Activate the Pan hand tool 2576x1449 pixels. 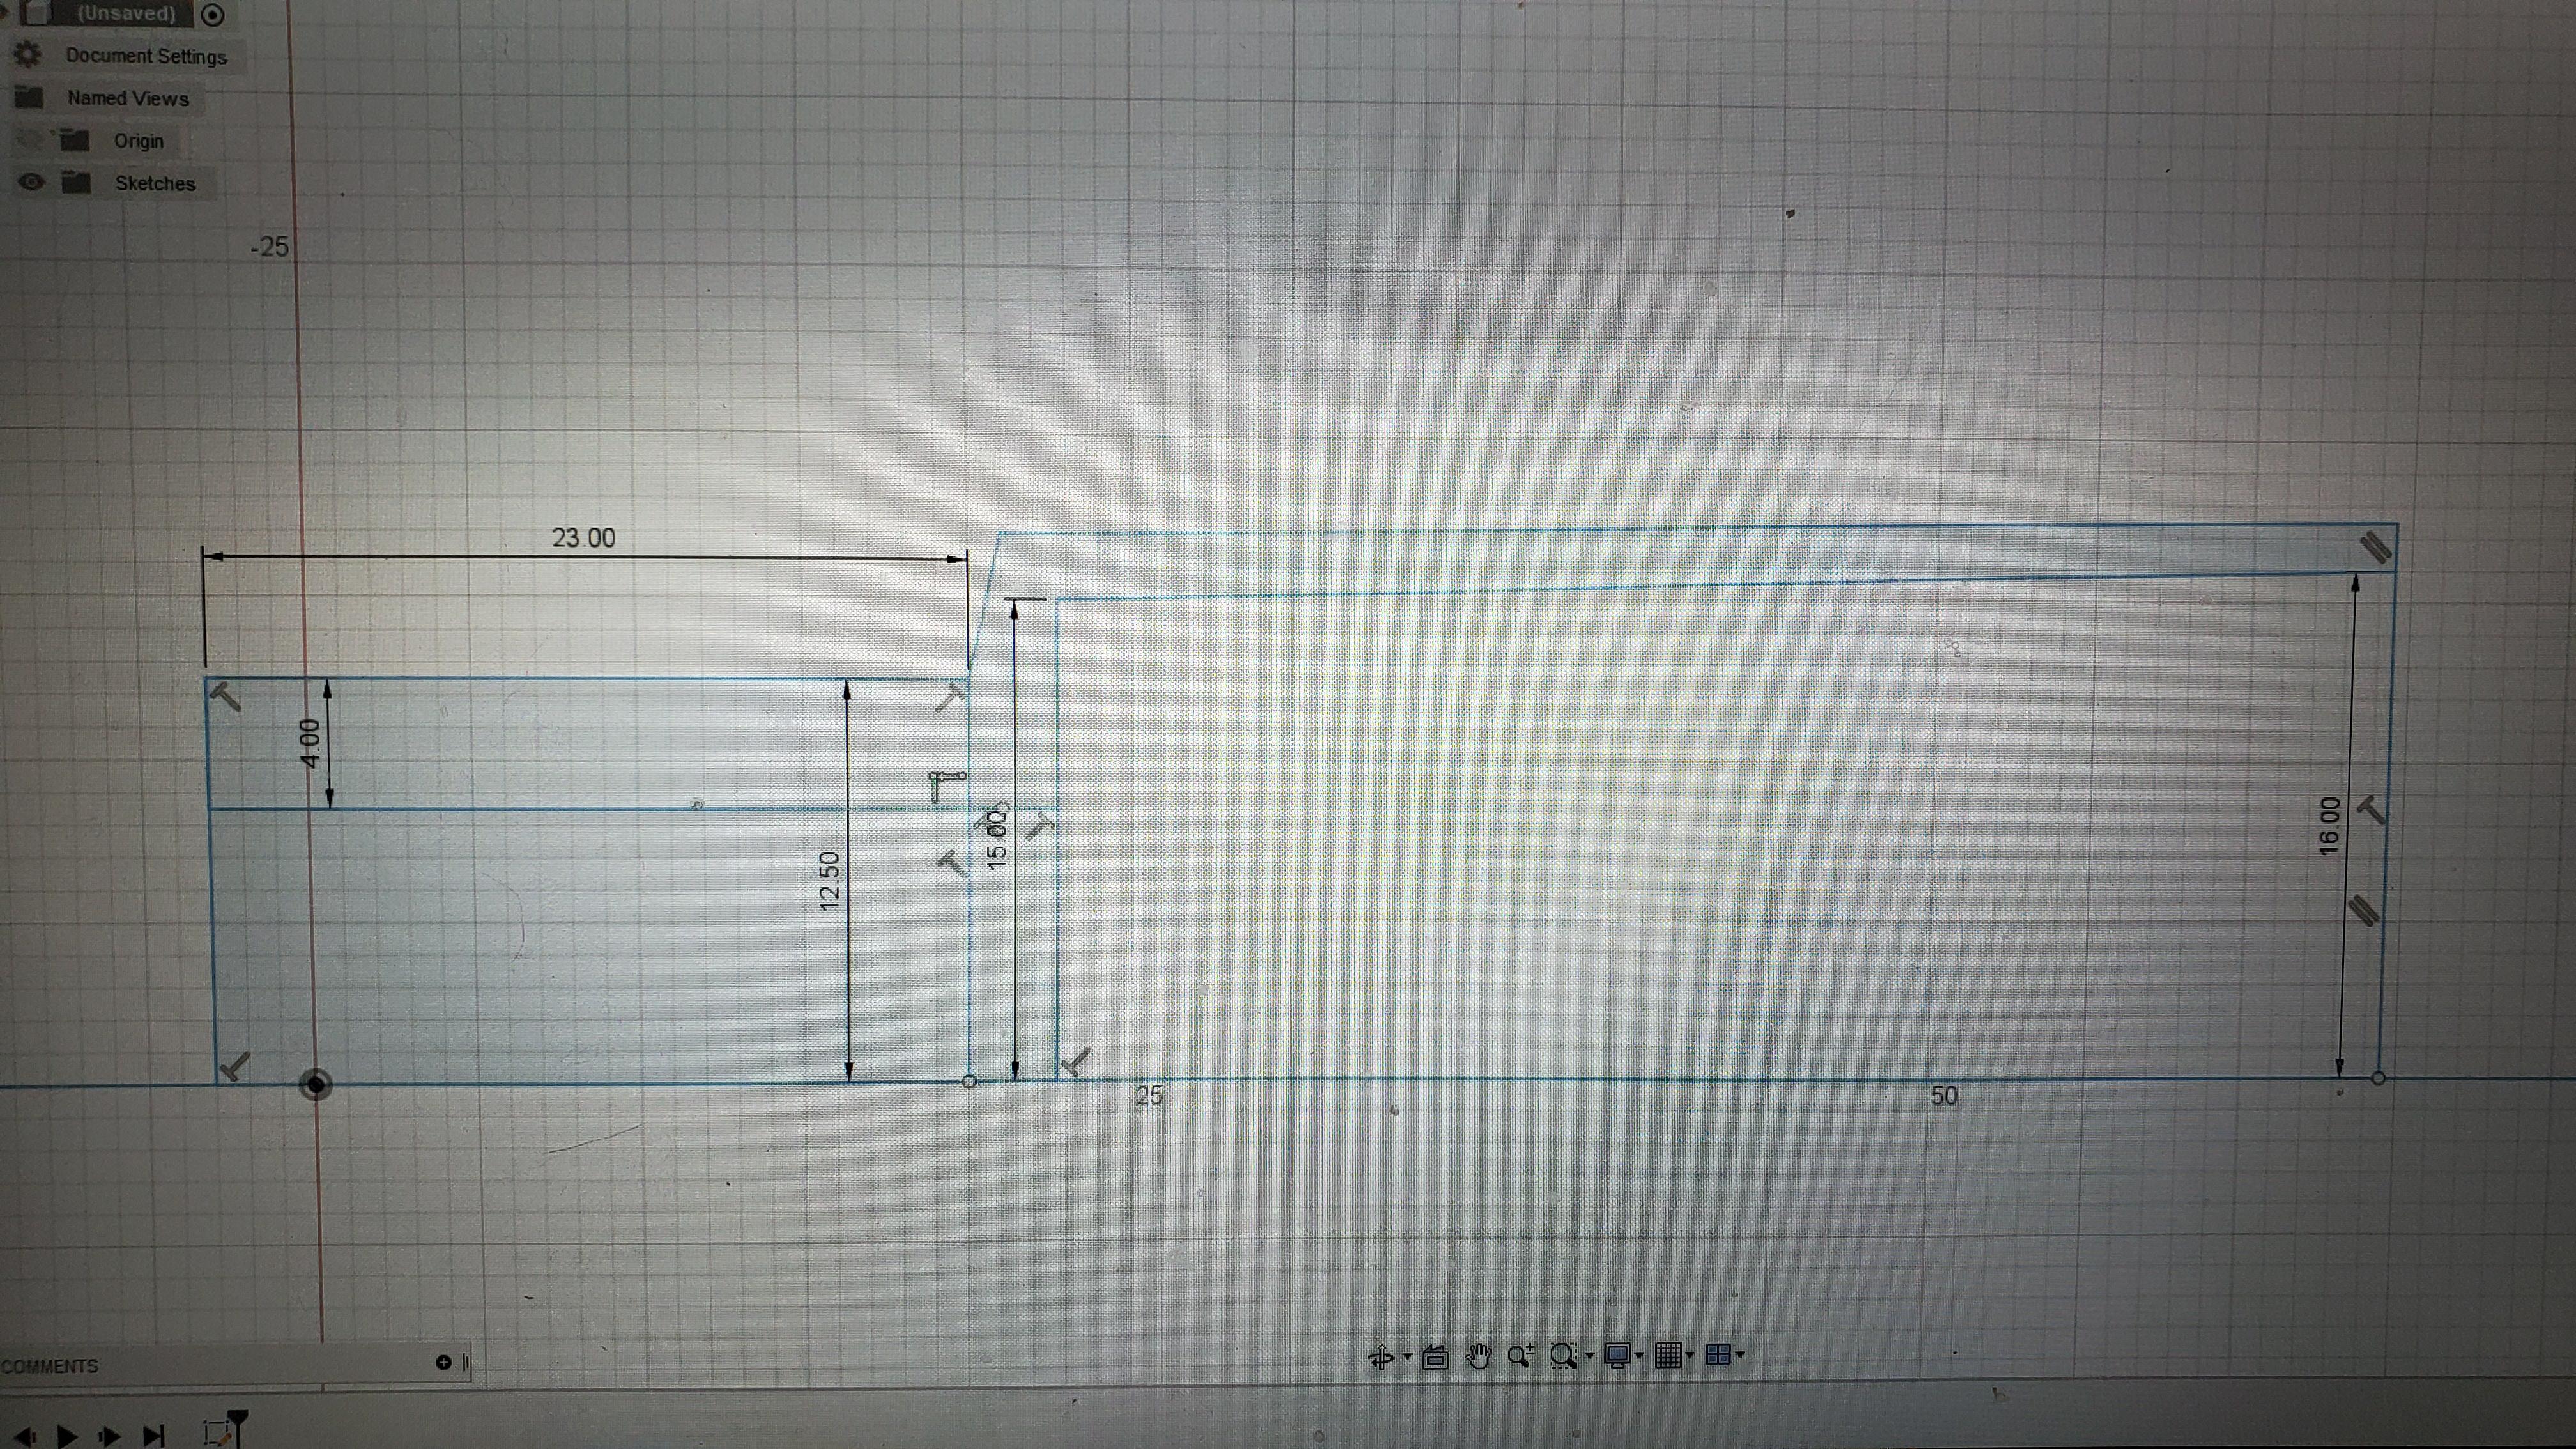click(x=1478, y=1356)
